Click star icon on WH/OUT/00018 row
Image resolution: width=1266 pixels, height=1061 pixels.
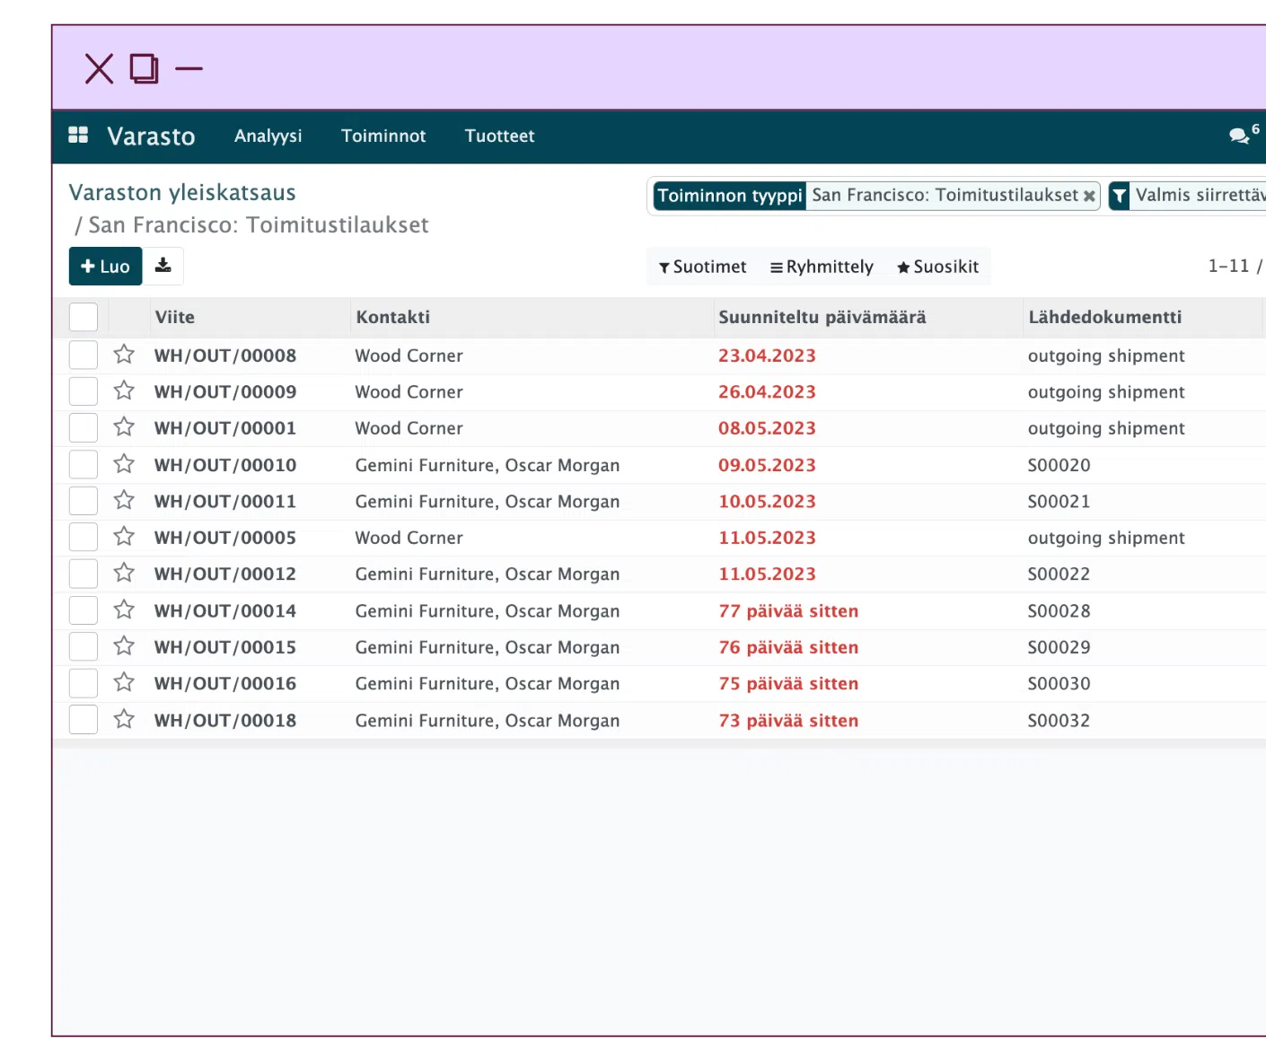[x=124, y=720]
